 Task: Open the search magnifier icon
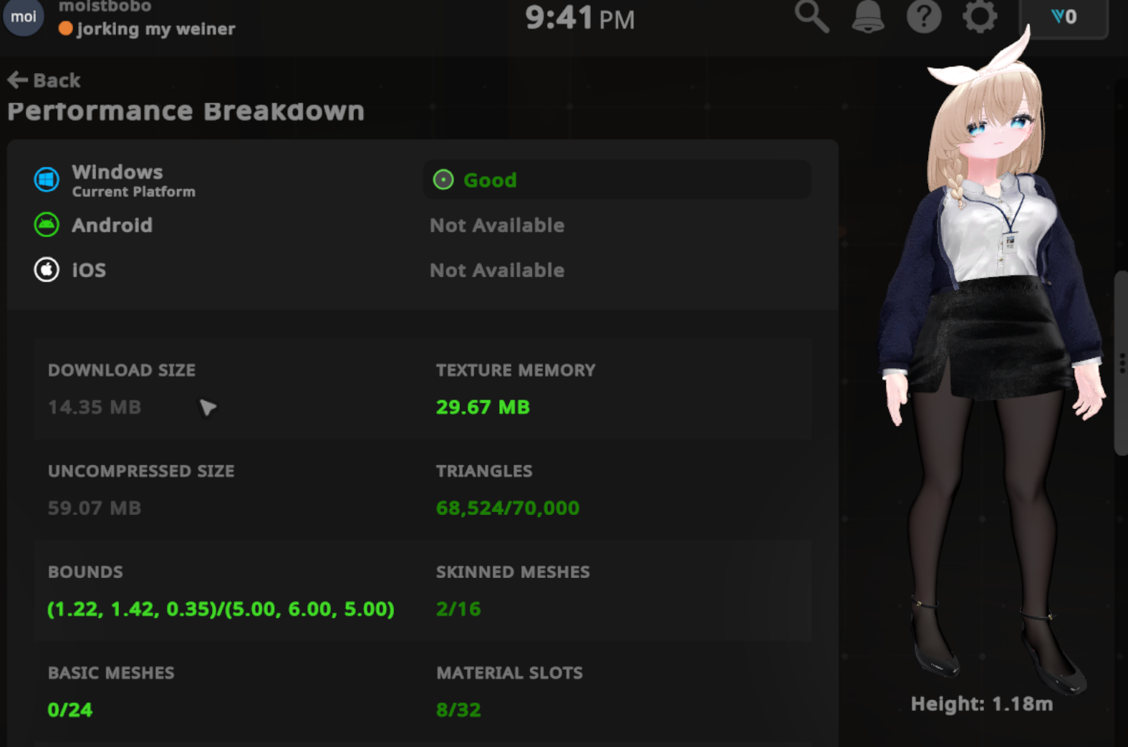(812, 16)
